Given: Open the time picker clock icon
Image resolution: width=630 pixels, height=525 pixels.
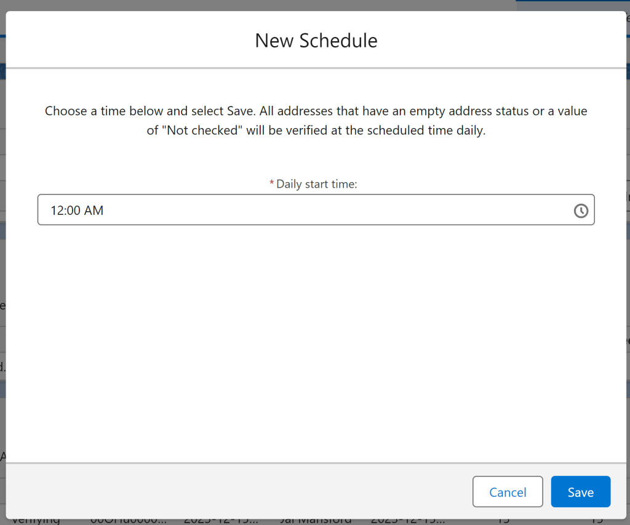Looking at the screenshot, I should point(581,210).
